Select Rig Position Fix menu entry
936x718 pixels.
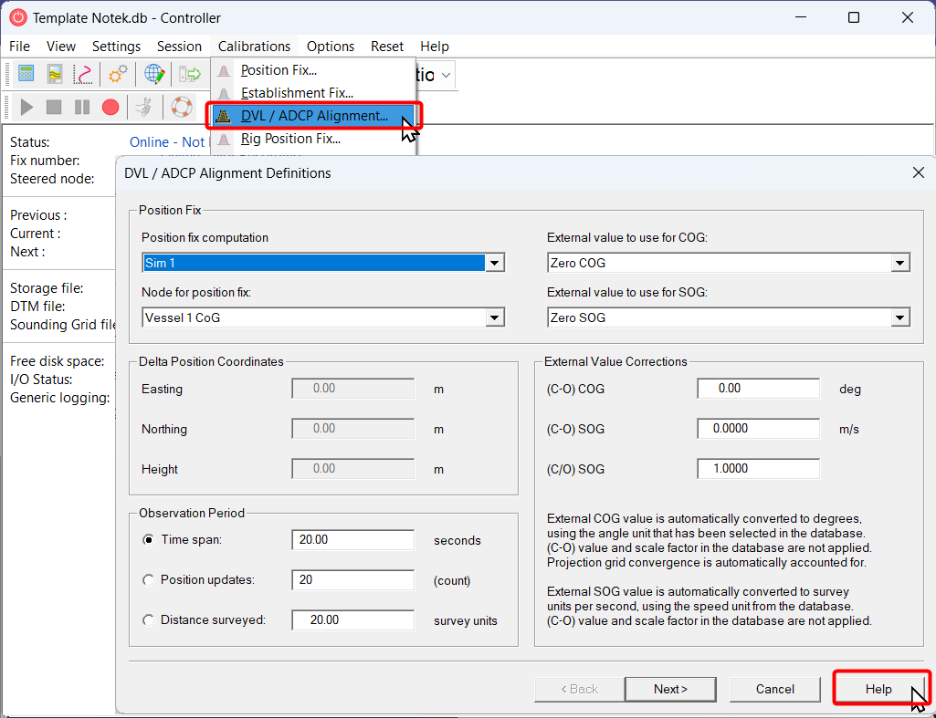[290, 139]
